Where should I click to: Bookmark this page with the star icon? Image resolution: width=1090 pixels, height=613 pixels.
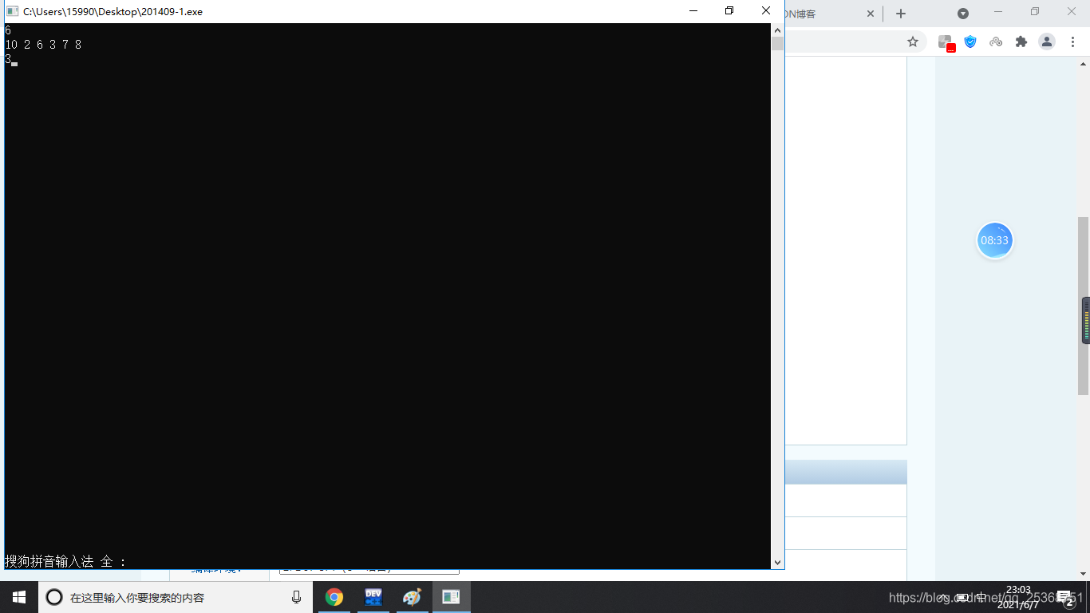point(913,42)
